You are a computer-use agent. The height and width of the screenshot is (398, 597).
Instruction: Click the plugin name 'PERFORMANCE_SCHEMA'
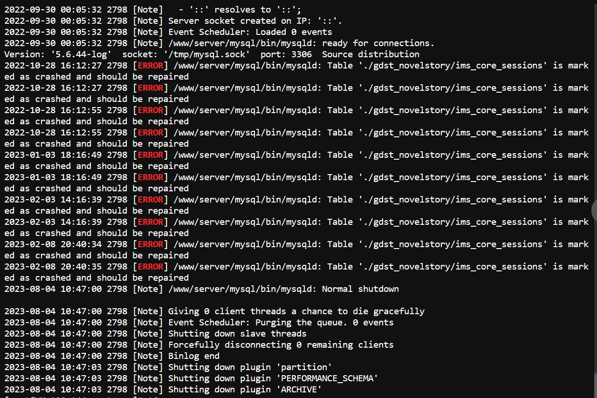pyautogui.click(x=327, y=378)
